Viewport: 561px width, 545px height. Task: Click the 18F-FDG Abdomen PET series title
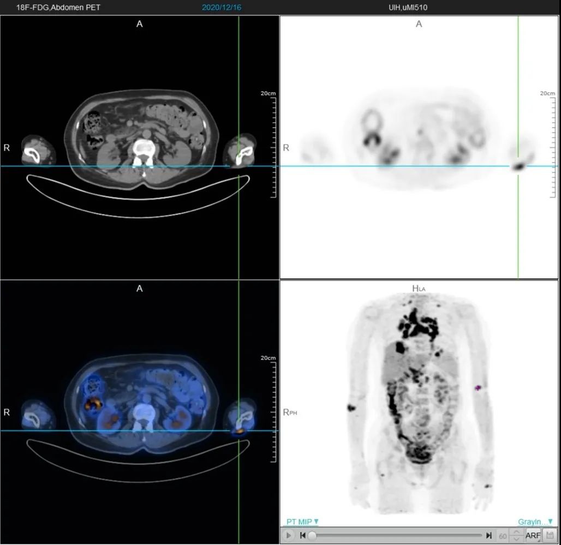click(x=58, y=8)
